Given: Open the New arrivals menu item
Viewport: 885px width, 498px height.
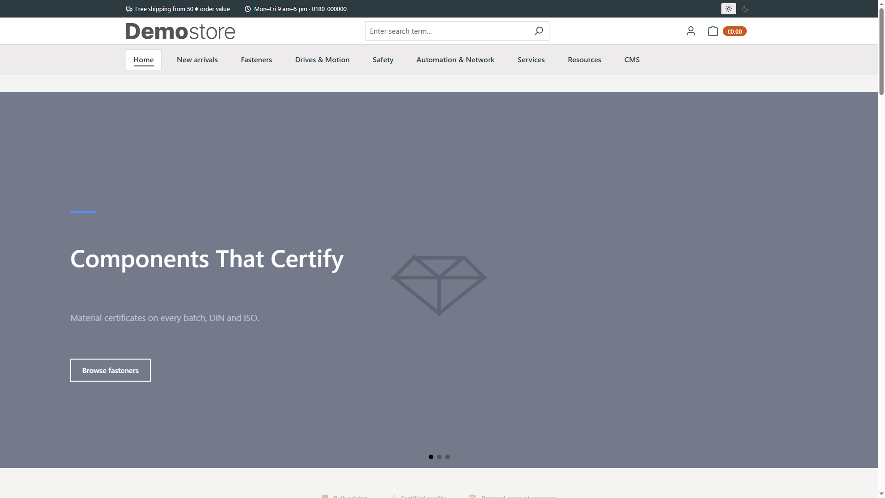Looking at the screenshot, I should pyautogui.click(x=197, y=59).
